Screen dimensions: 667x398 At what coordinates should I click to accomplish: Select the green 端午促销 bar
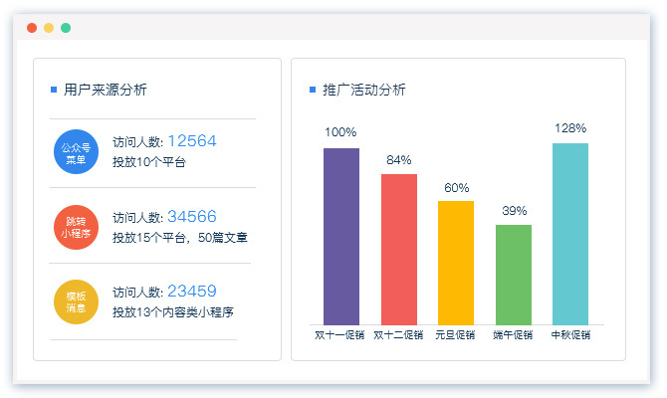pyautogui.click(x=514, y=275)
